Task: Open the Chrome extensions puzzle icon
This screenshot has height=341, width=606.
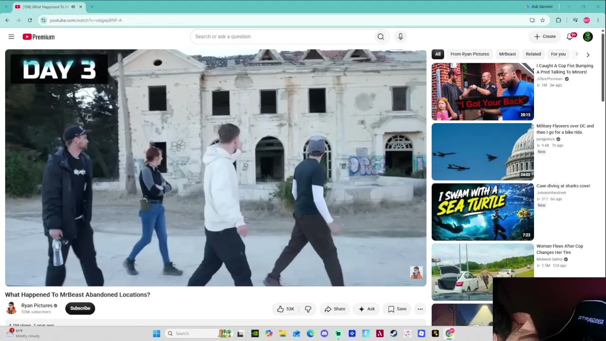Action: pos(559,20)
